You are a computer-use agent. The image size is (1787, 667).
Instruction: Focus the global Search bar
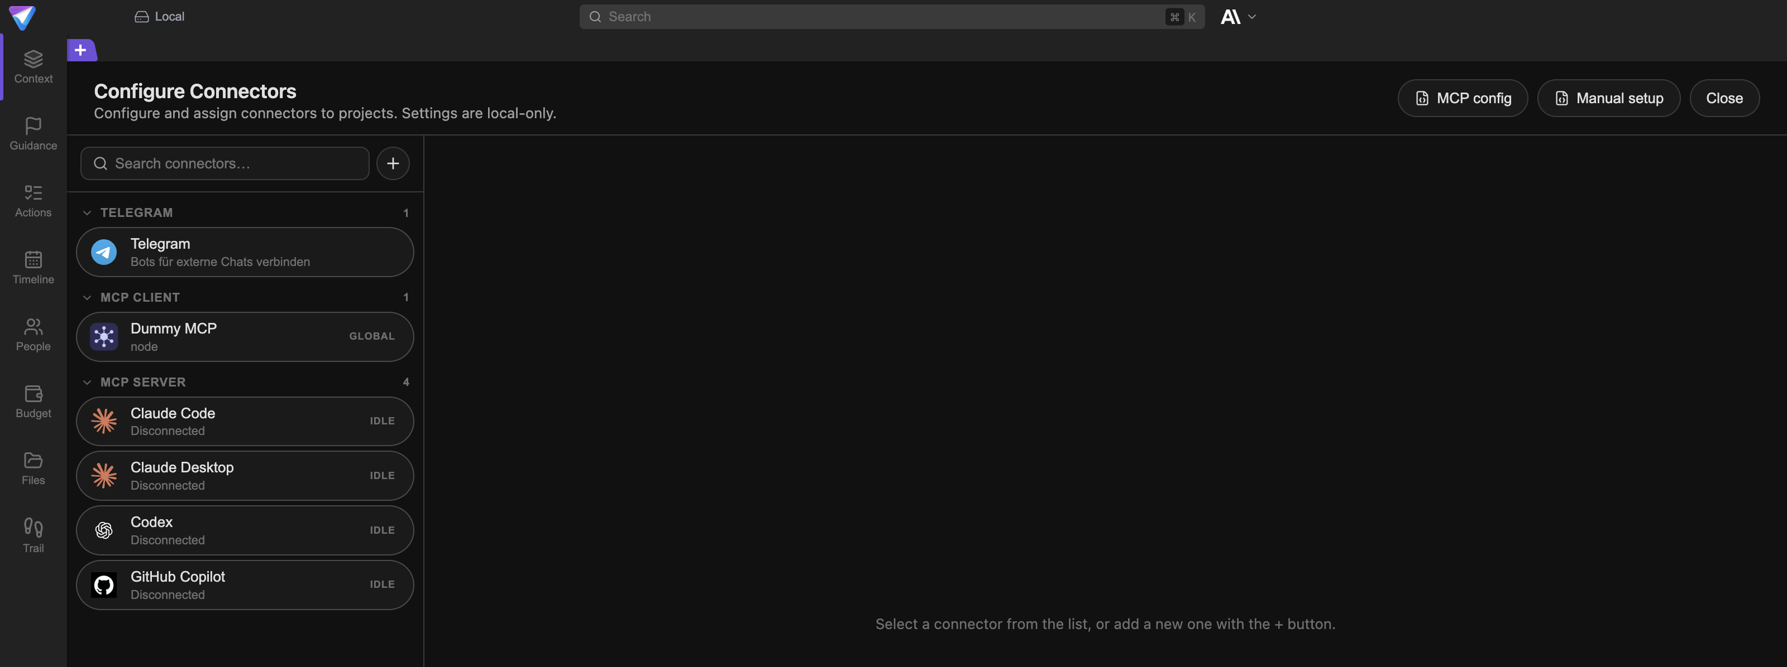[891, 17]
